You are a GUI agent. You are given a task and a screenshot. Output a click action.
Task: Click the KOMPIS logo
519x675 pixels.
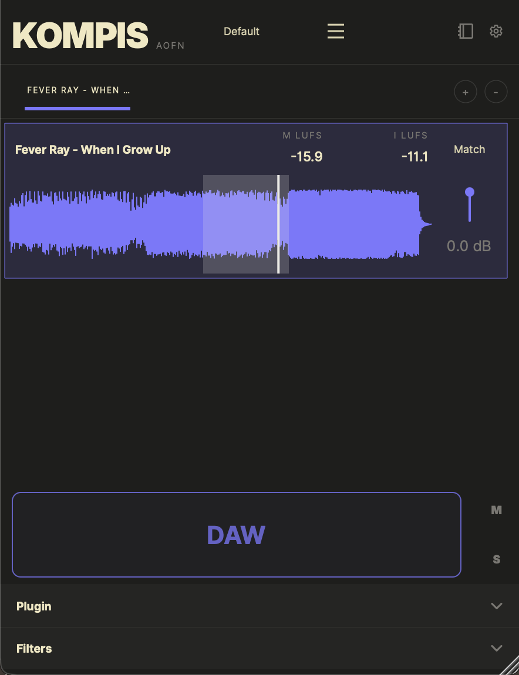(80, 35)
